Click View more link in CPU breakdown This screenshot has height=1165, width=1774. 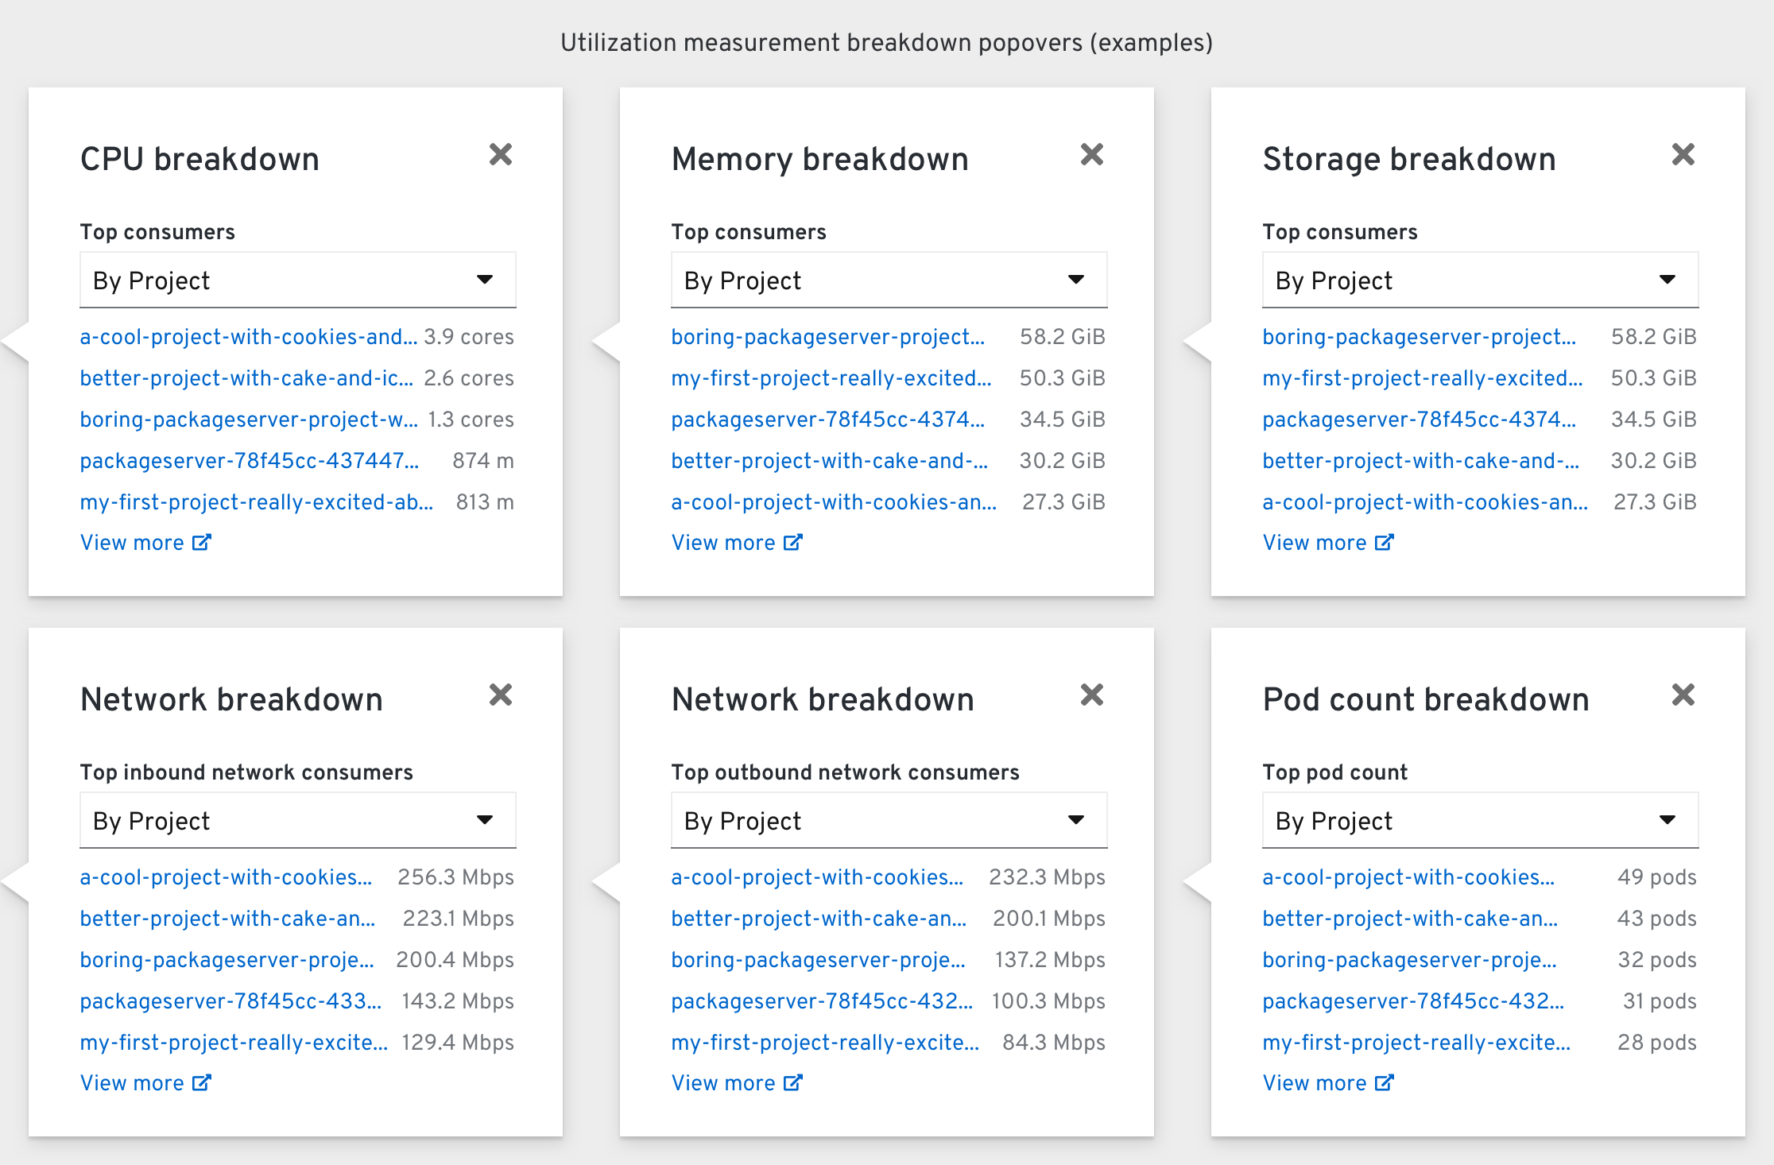(145, 543)
